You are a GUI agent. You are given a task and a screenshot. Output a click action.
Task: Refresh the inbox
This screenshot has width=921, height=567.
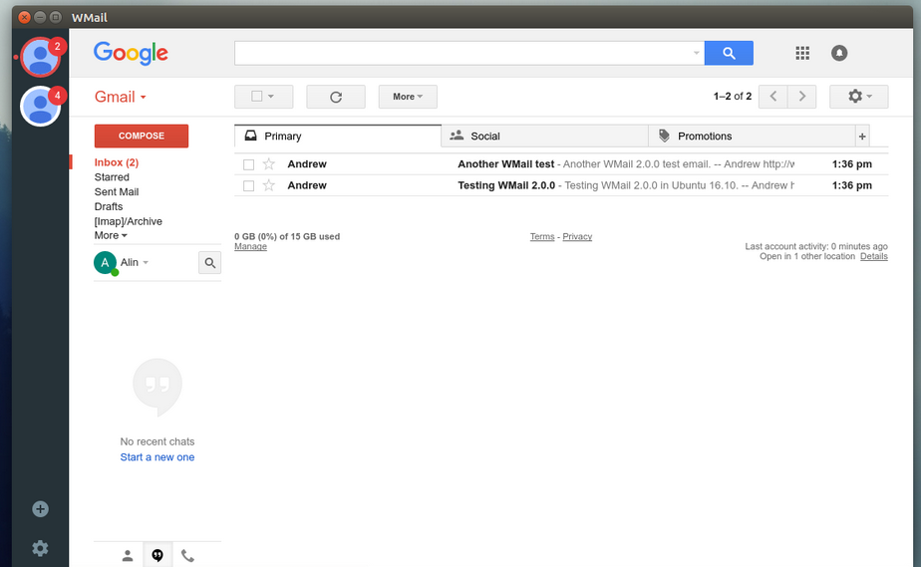point(335,97)
